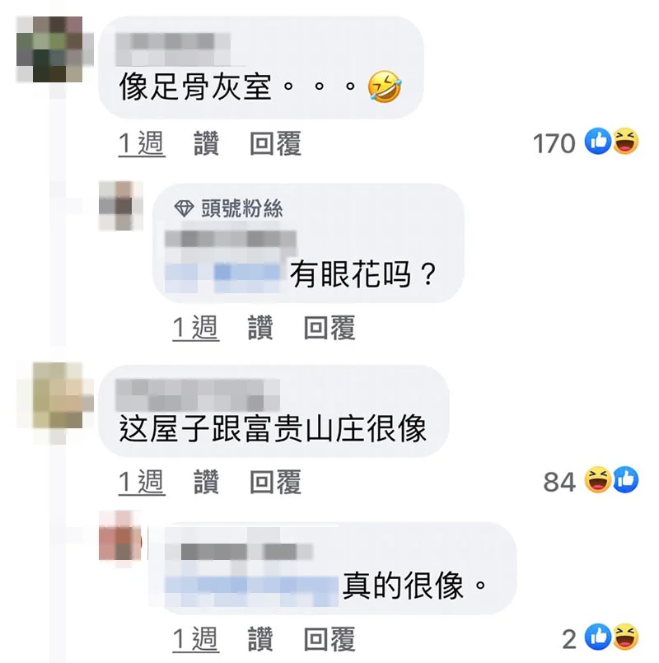659x663 pixels.
Task: Click blue thumbs-up icon next to 84
Action: coord(625,480)
